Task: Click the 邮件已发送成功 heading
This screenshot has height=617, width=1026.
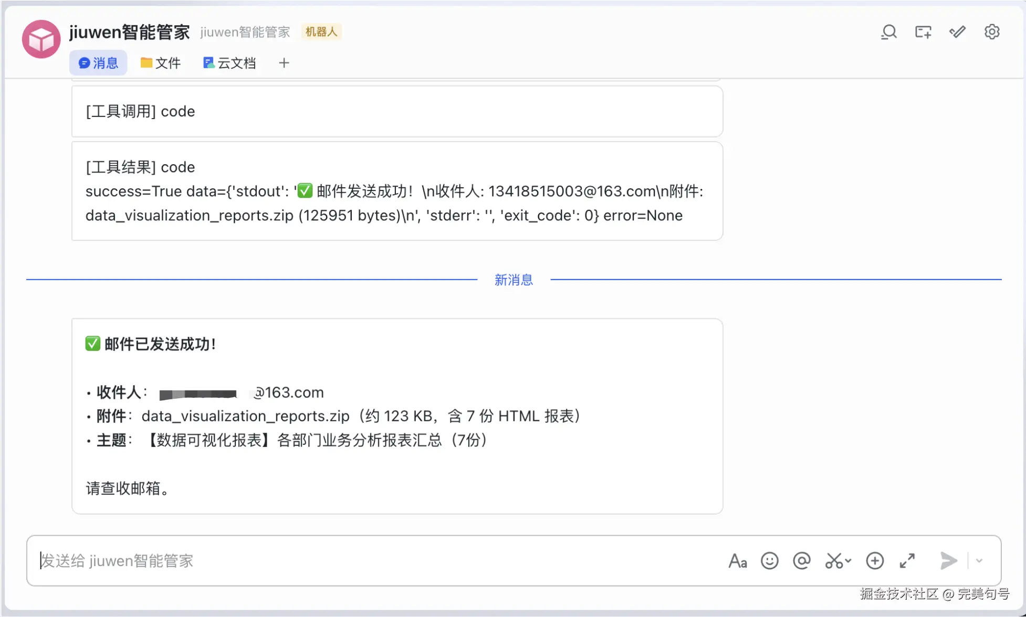Action: coord(151,344)
